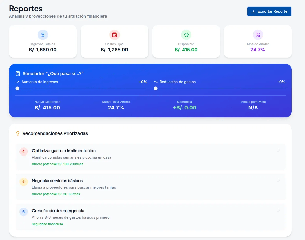The image size is (305, 240).
Task: Click the upward trend icon beside Aumento de ingresos
Action: coord(17,82)
